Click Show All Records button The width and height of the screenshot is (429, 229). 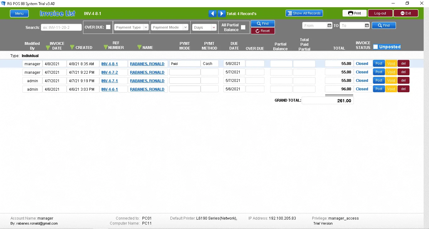304,13
